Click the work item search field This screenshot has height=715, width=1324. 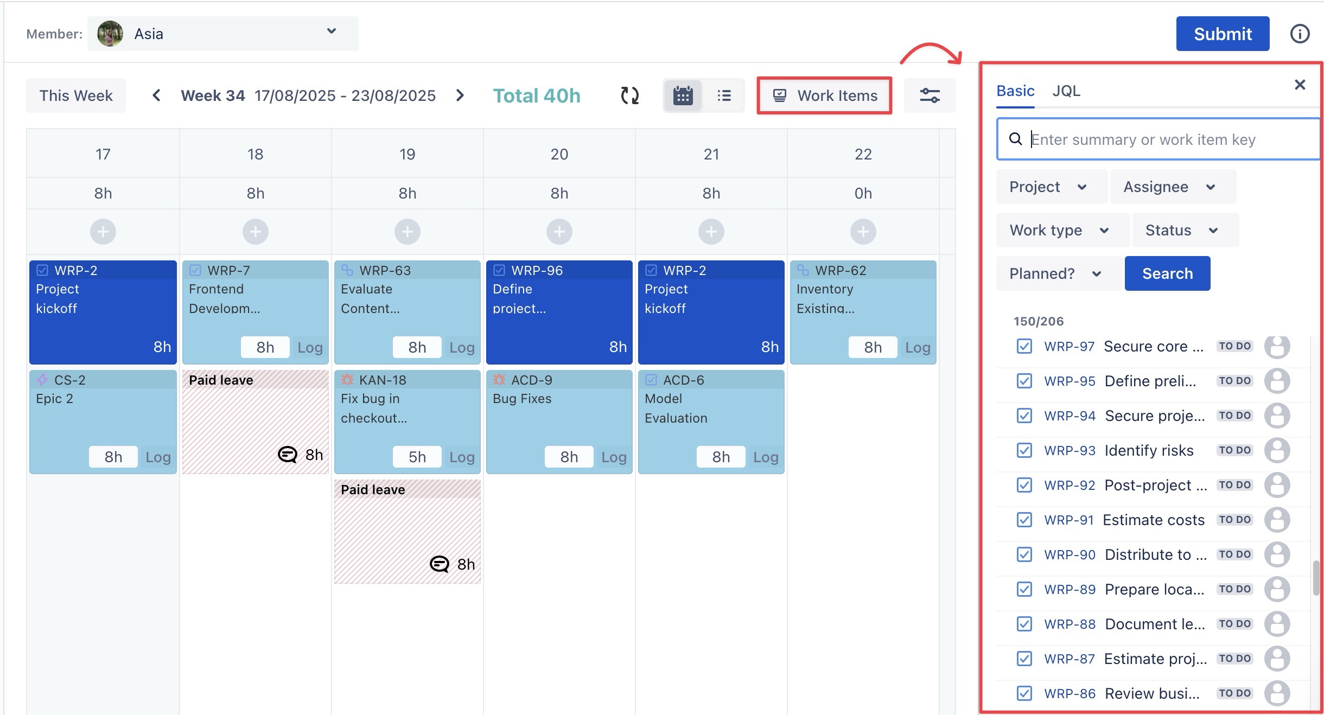(1161, 139)
